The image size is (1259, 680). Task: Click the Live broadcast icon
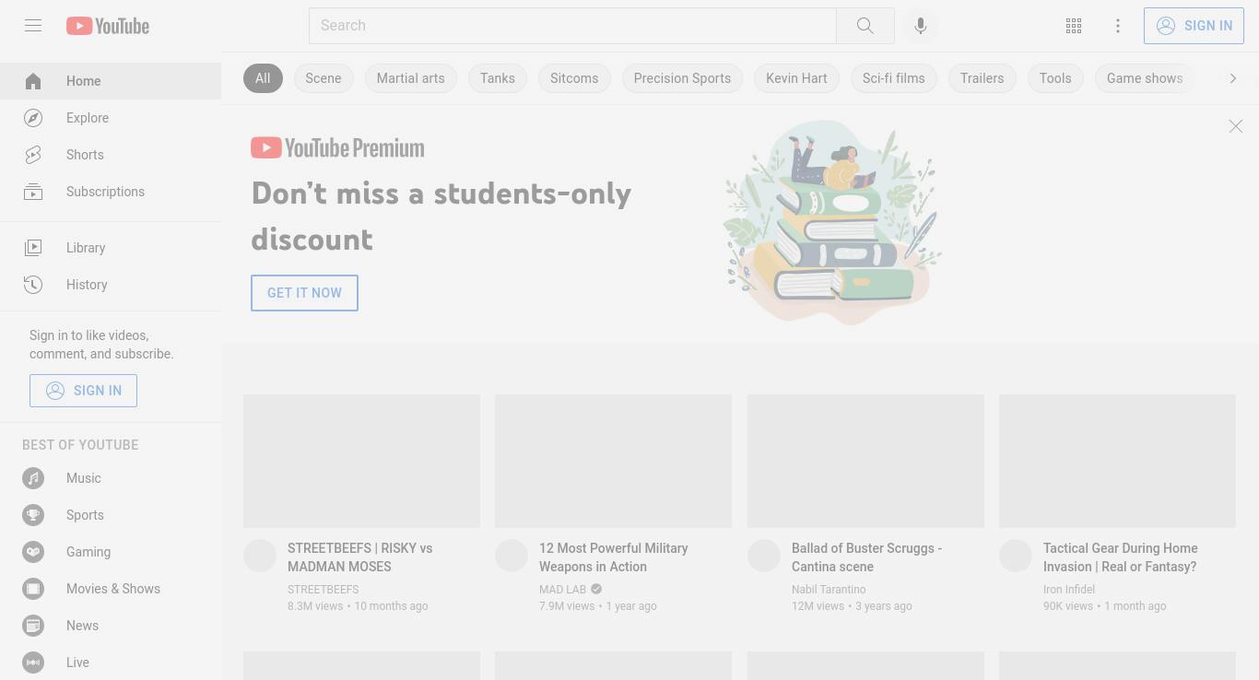click(x=33, y=662)
